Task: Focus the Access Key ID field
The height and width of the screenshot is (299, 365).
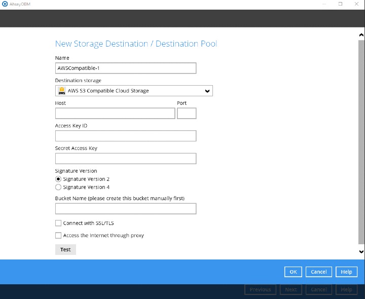Action: 125,136
